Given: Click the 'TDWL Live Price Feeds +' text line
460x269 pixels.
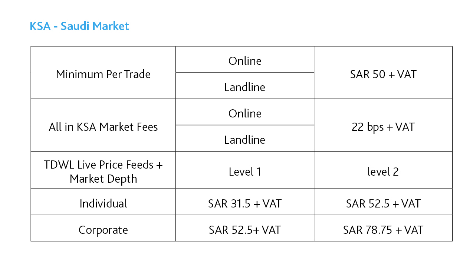Looking at the screenshot, I should (103, 165).
